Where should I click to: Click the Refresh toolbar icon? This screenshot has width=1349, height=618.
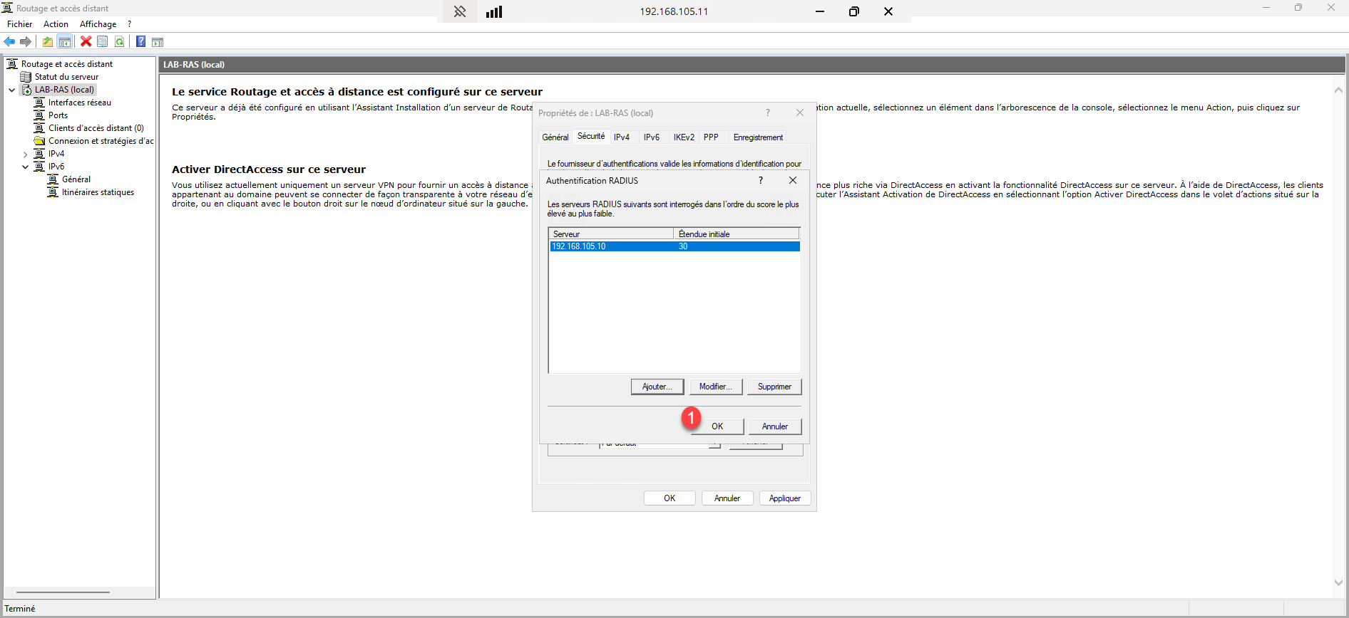point(120,42)
